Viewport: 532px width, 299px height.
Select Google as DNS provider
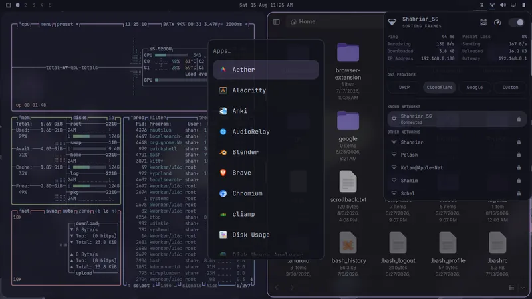[x=475, y=88]
